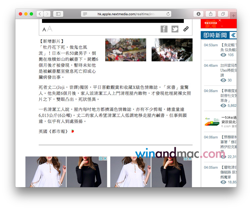This screenshot has width=252, height=209.
Task: Open Reader view icon in address bar
Action: pos(85,14)
